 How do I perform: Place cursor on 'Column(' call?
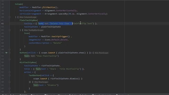point(19,4)
